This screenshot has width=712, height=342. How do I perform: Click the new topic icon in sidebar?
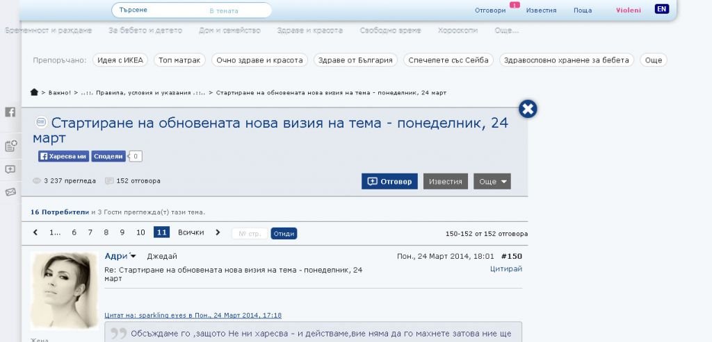10,146
